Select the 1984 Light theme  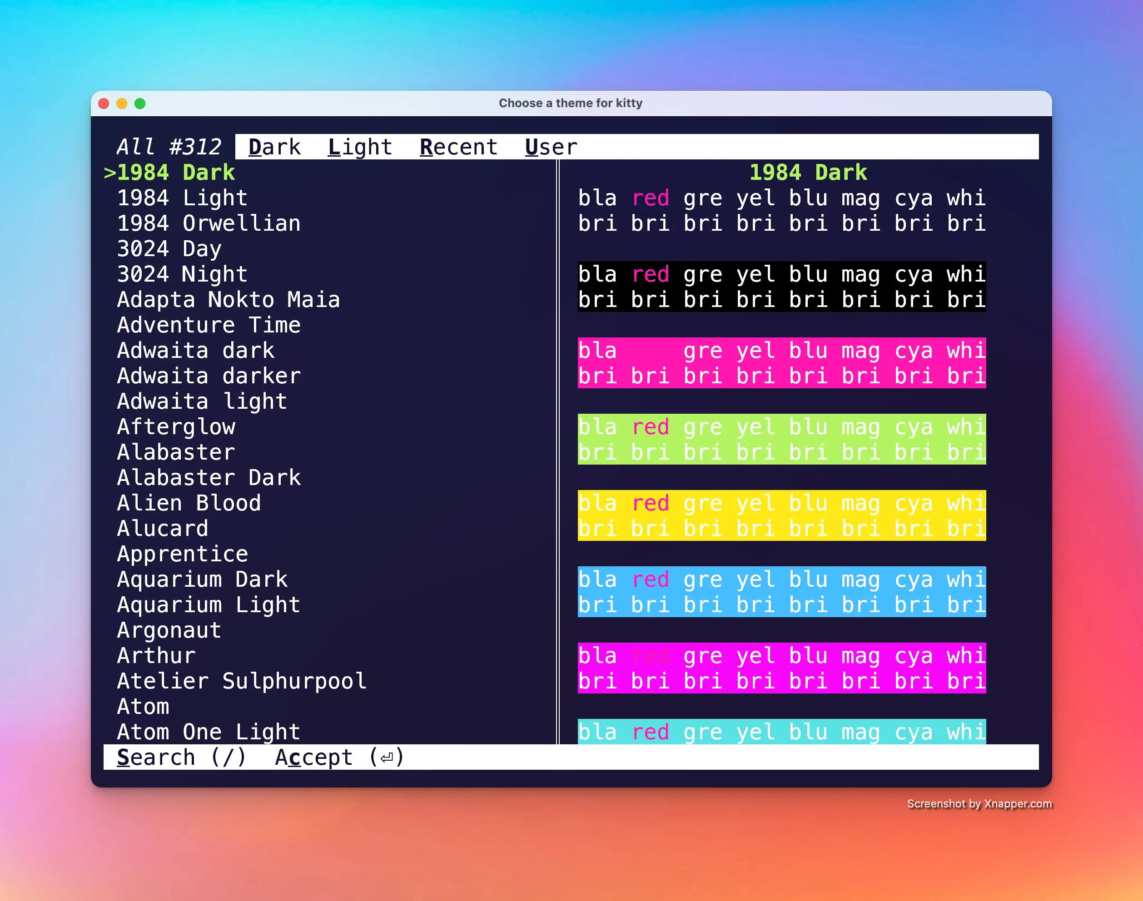pyautogui.click(x=182, y=198)
